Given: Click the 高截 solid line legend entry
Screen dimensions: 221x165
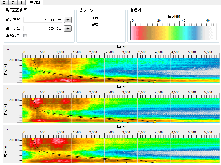Looking at the screenshot, I should [89, 18].
